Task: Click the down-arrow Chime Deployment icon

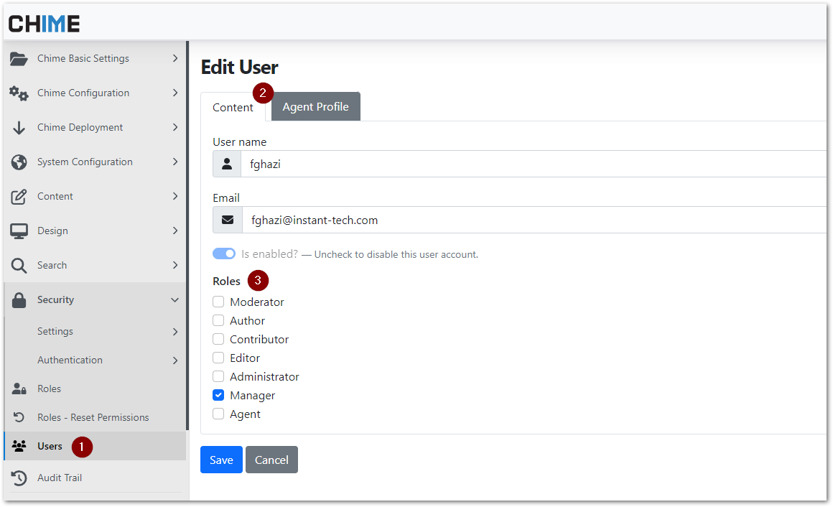Action: pos(19,128)
